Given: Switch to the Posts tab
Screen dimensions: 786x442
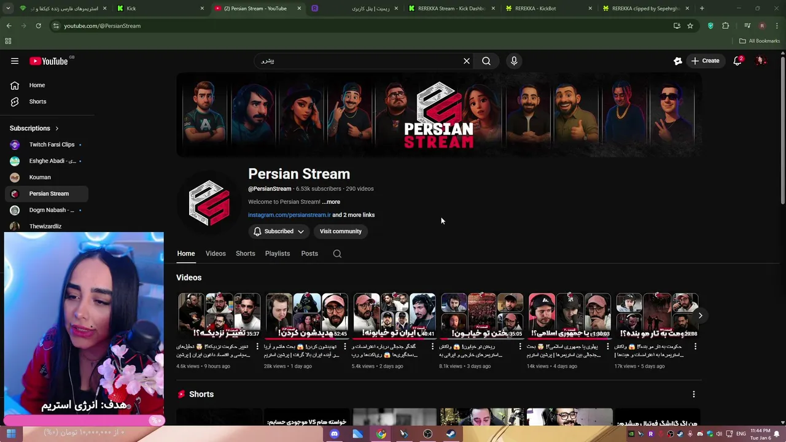Looking at the screenshot, I should tap(309, 254).
